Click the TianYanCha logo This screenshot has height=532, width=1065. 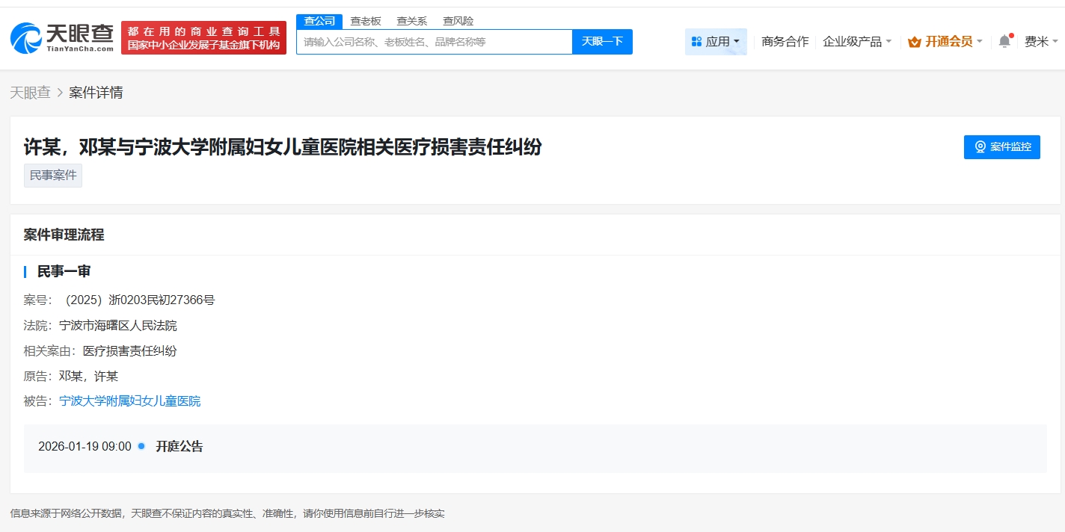click(62, 37)
